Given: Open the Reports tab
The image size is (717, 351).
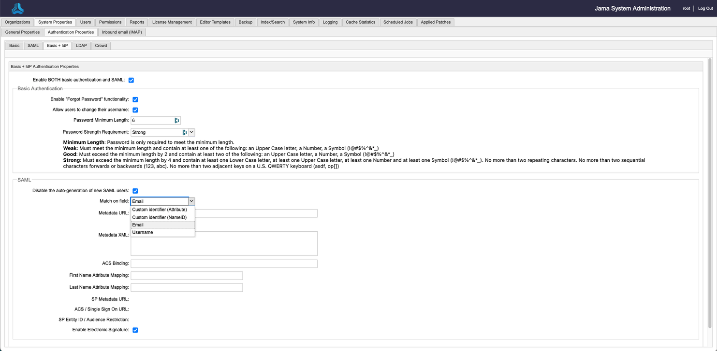Looking at the screenshot, I should (x=137, y=22).
